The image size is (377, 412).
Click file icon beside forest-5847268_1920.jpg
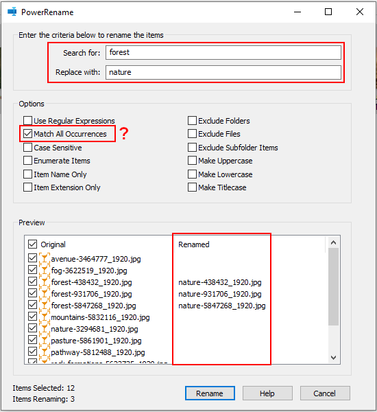coord(45,306)
